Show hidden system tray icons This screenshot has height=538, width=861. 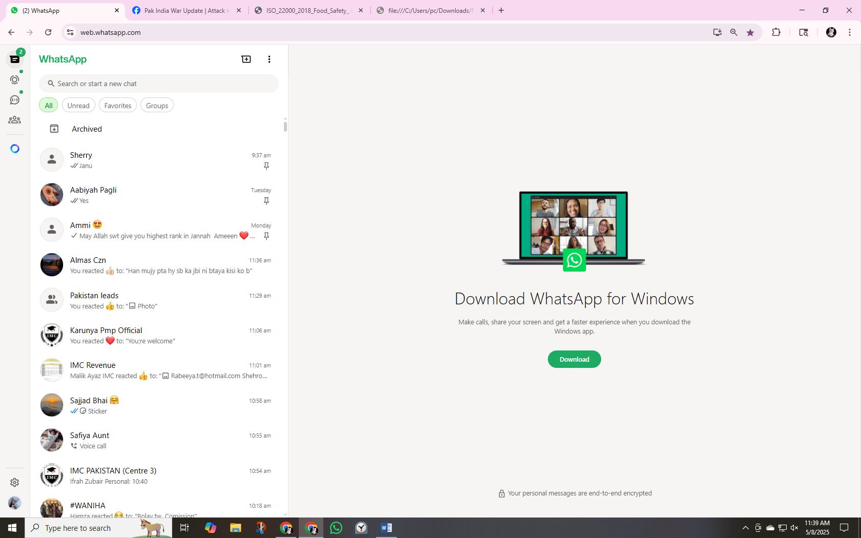click(x=746, y=528)
